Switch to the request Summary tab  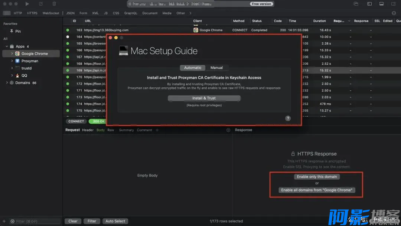126,130
